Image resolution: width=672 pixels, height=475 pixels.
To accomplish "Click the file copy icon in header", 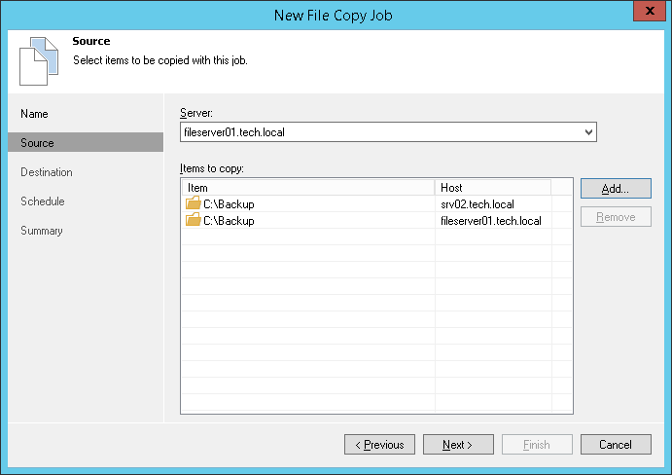I will coord(33,60).
